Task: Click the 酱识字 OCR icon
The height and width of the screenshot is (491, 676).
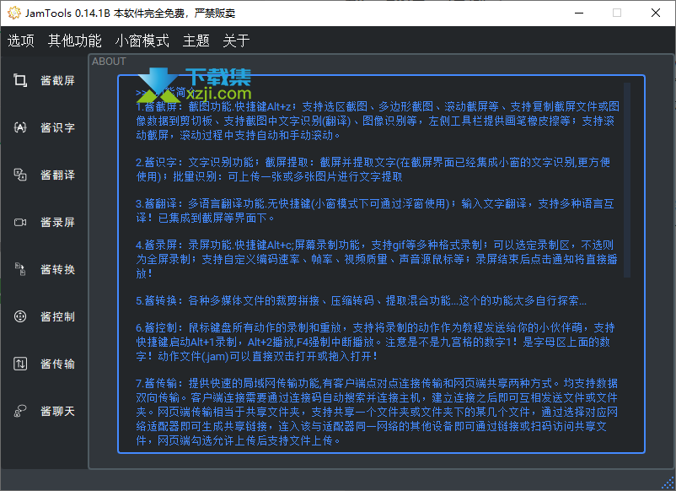Action: click(20, 127)
